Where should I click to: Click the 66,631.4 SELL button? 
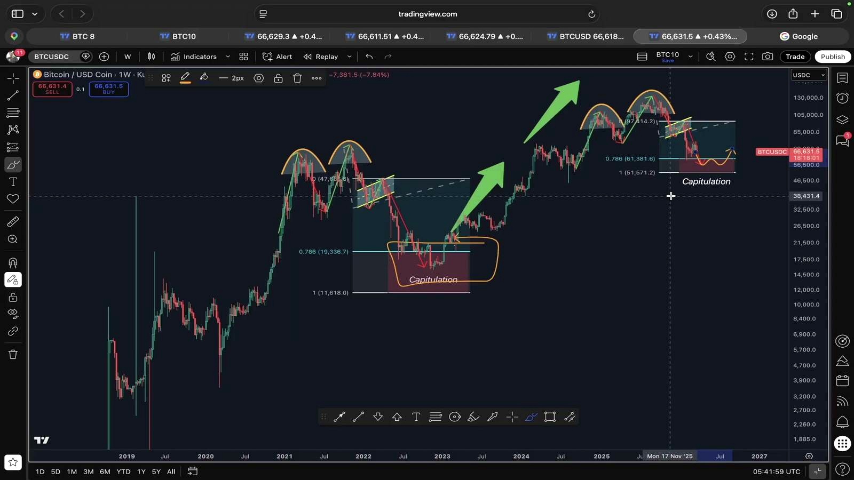click(52, 89)
